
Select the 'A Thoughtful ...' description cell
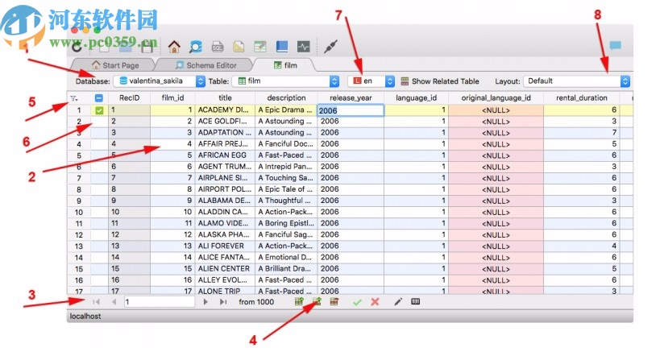pos(286,201)
